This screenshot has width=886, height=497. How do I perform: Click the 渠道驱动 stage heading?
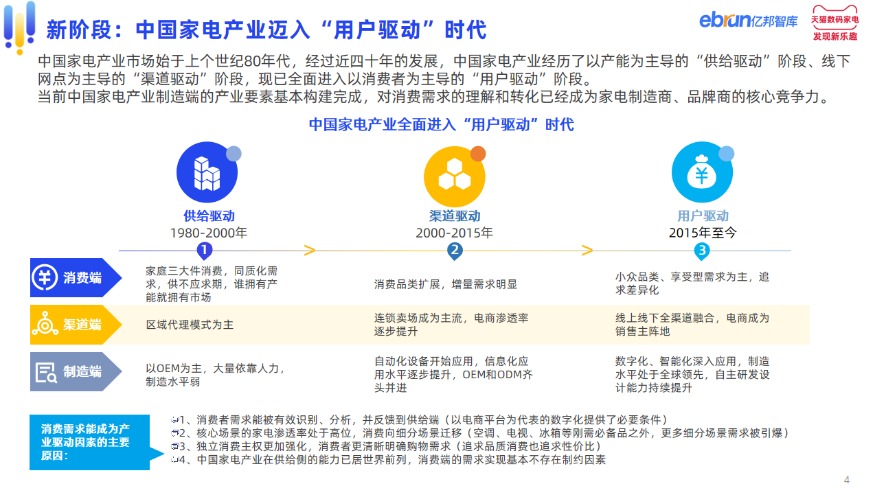(454, 216)
